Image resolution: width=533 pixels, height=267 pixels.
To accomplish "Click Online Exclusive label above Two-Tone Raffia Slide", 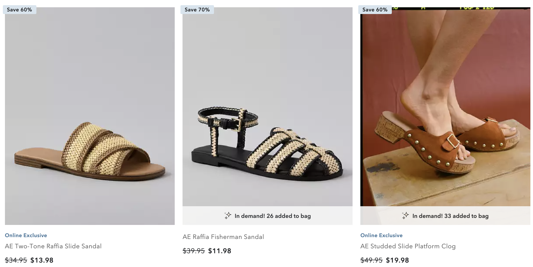I will pos(26,235).
